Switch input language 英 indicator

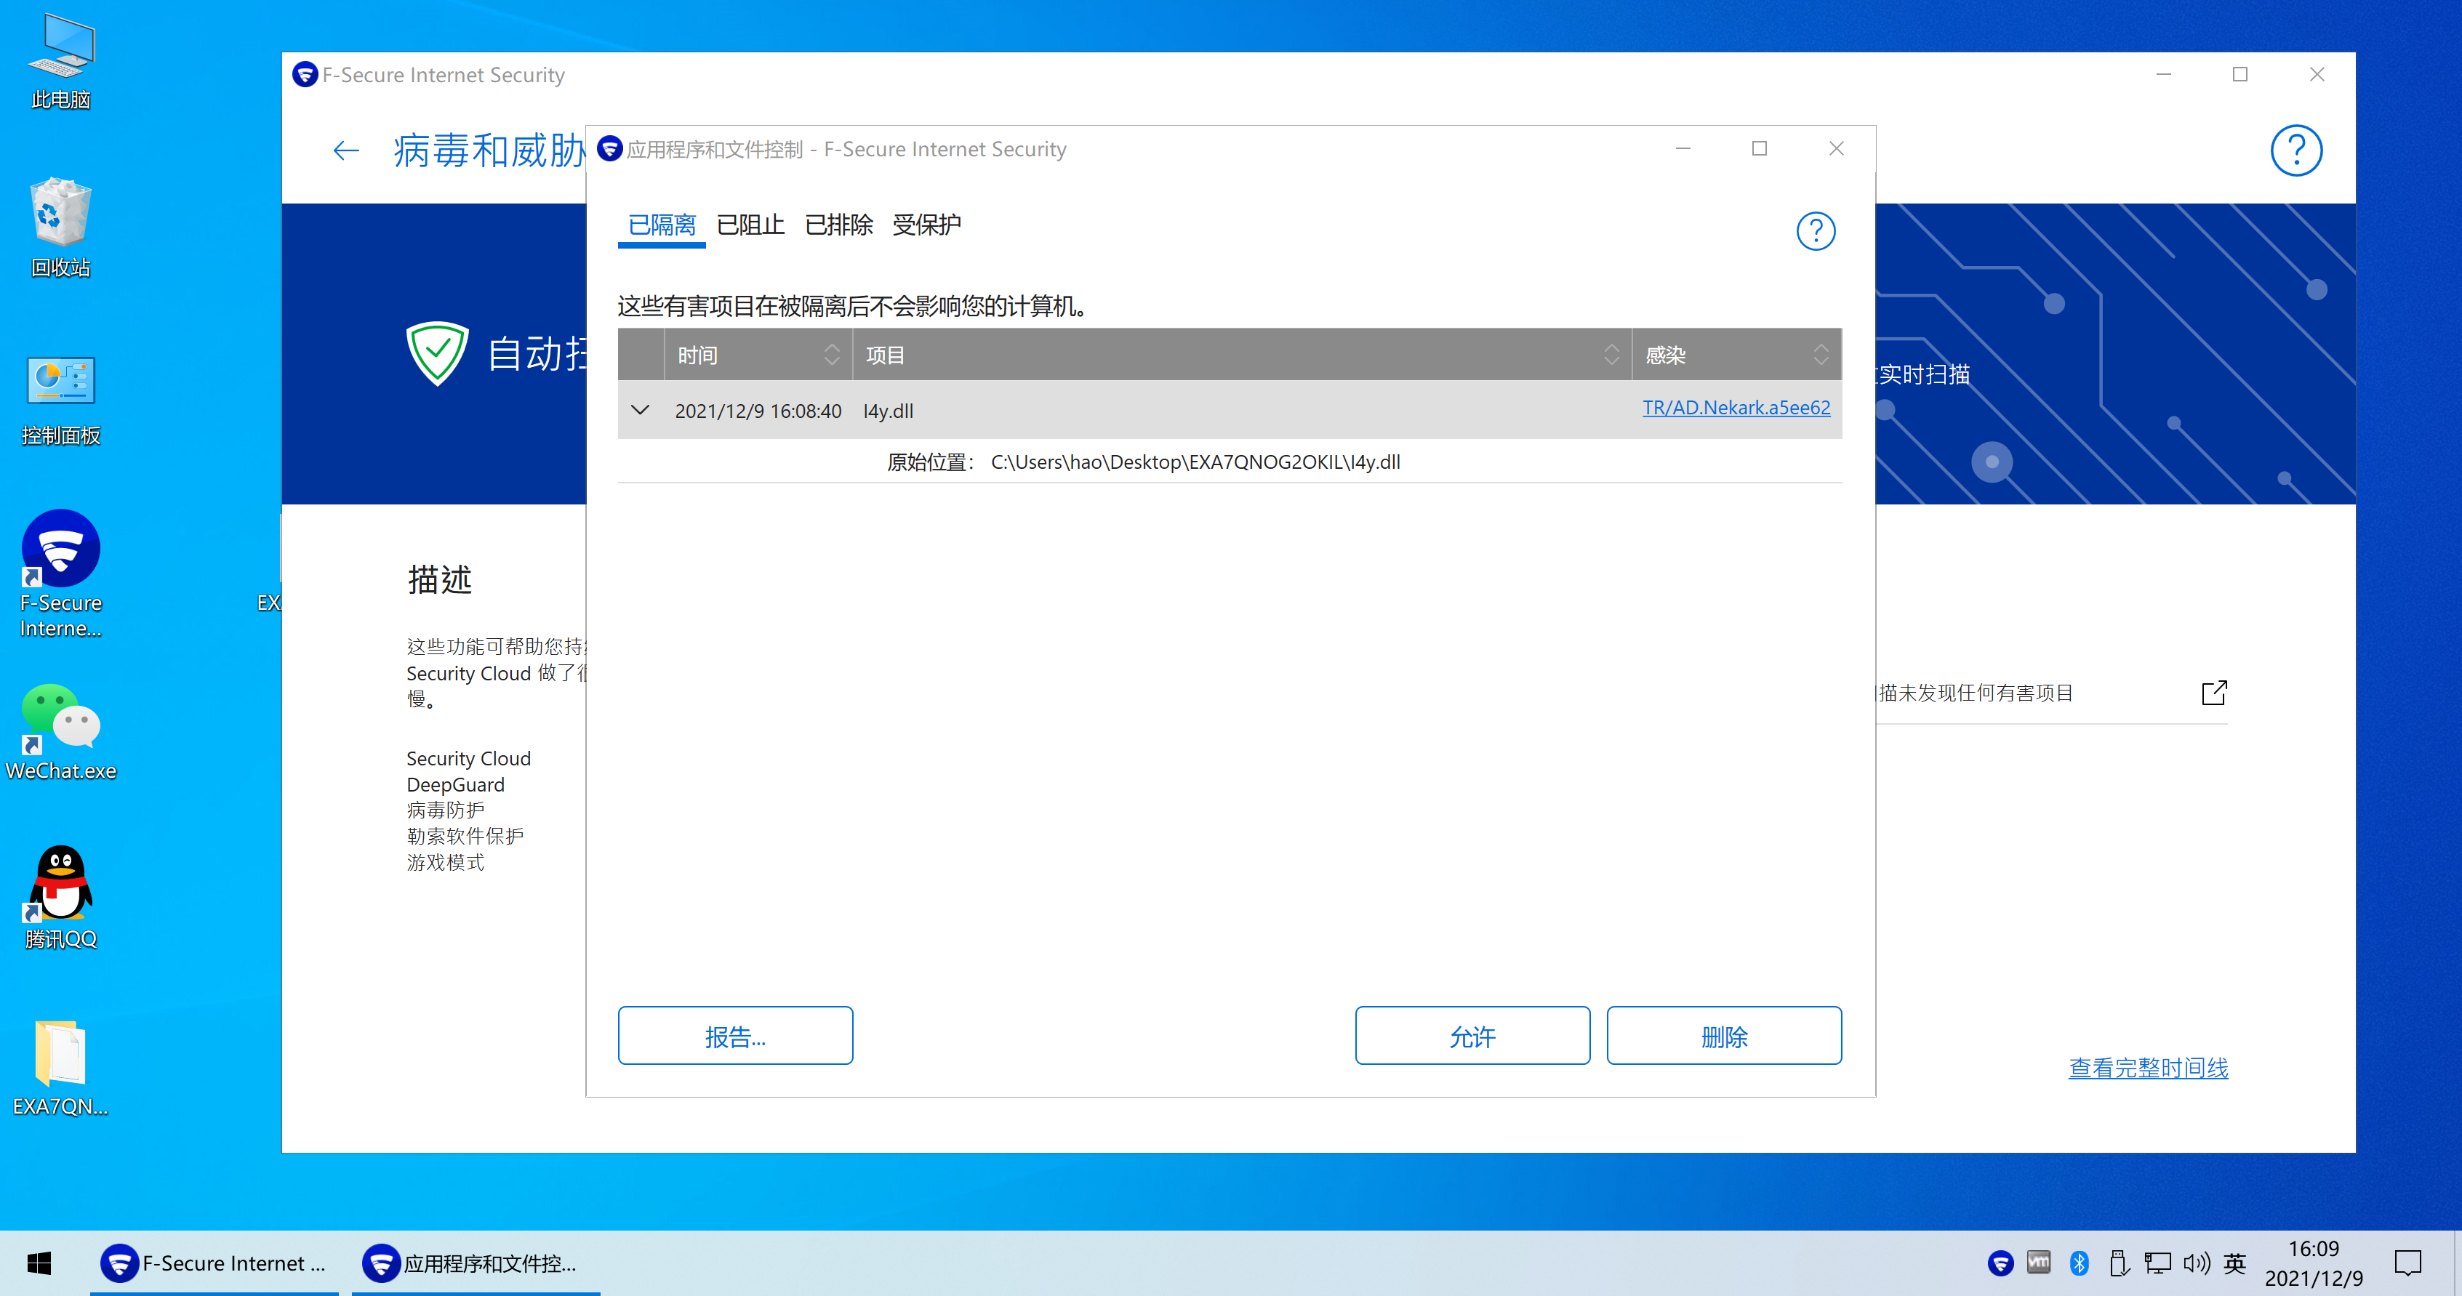click(x=2234, y=1263)
